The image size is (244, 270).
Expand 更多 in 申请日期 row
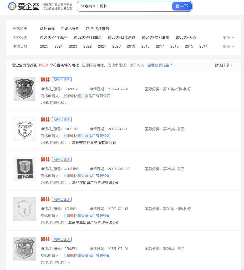[x=228, y=46]
